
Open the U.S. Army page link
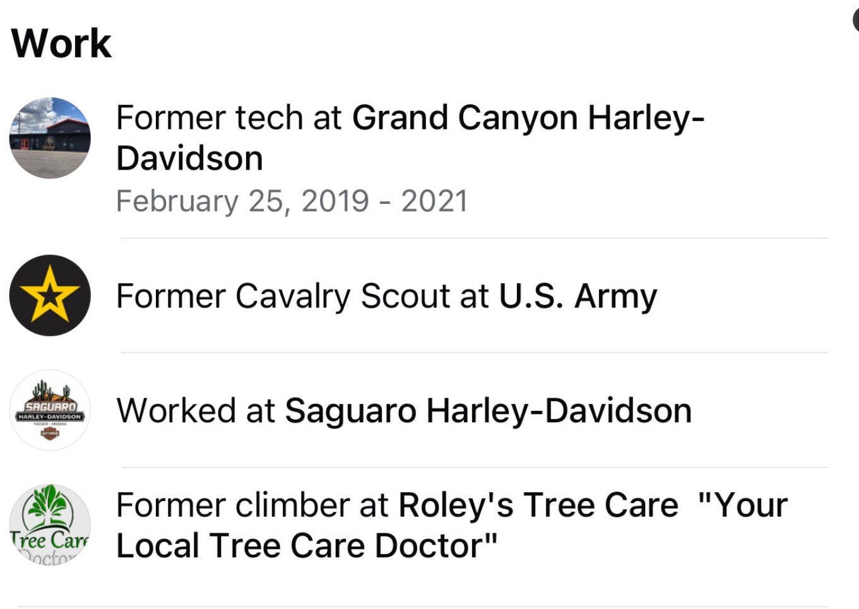pos(578,295)
